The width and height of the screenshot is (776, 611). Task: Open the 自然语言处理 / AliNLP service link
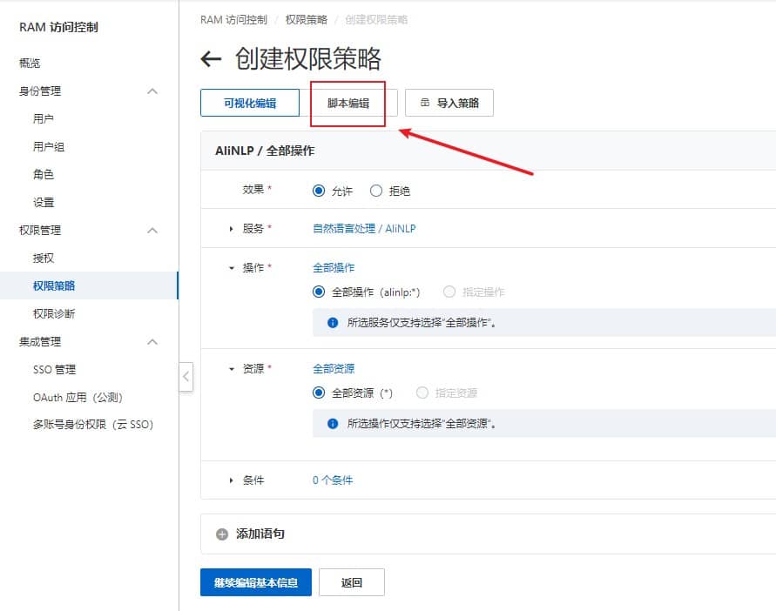click(x=364, y=229)
